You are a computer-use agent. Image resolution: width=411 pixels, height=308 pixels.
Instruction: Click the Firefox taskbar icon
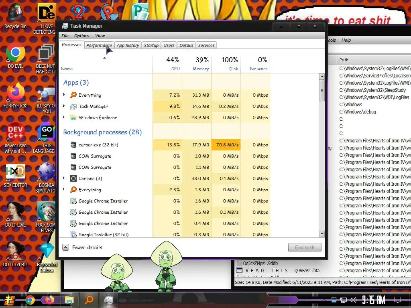[x=49, y=300]
